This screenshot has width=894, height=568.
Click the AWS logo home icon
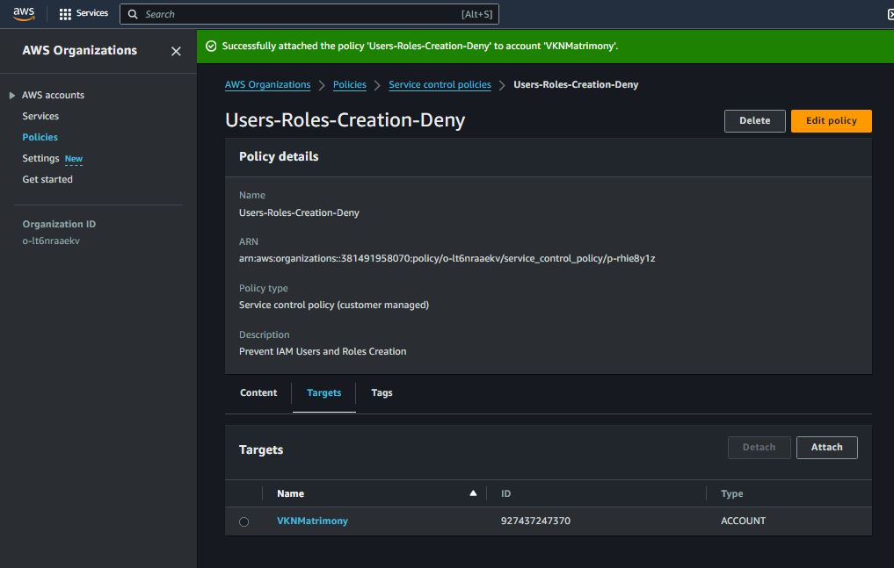click(24, 13)
